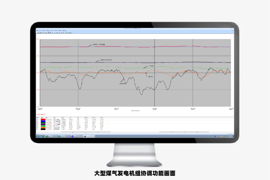Launch Internet Explorer from the taskbar

[42, 136]
